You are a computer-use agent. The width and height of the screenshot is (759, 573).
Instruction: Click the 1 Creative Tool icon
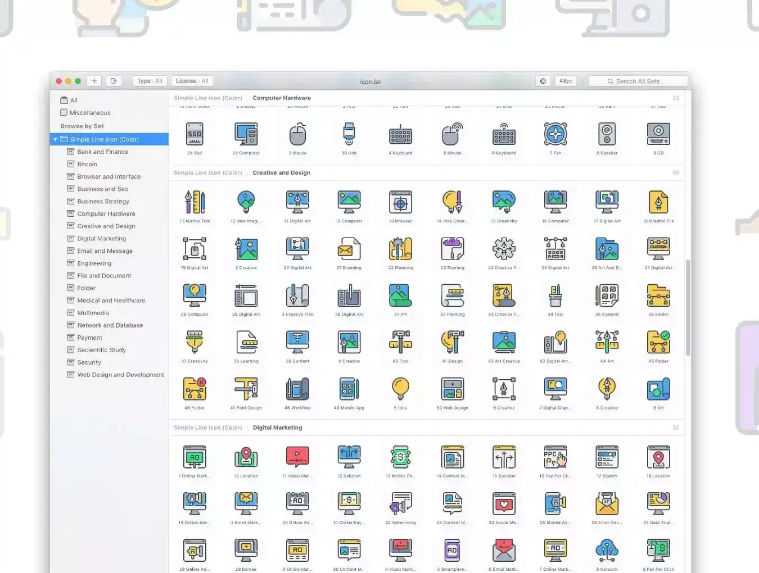[195, 202]
